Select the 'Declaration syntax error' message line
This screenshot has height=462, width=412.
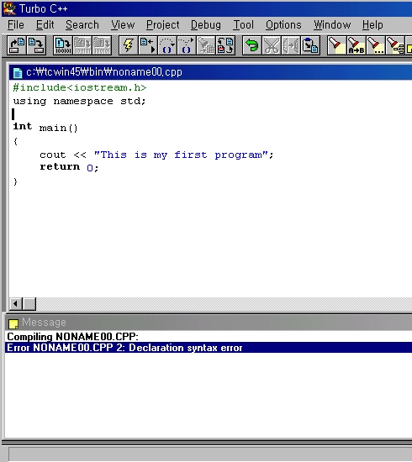[209, 348]
